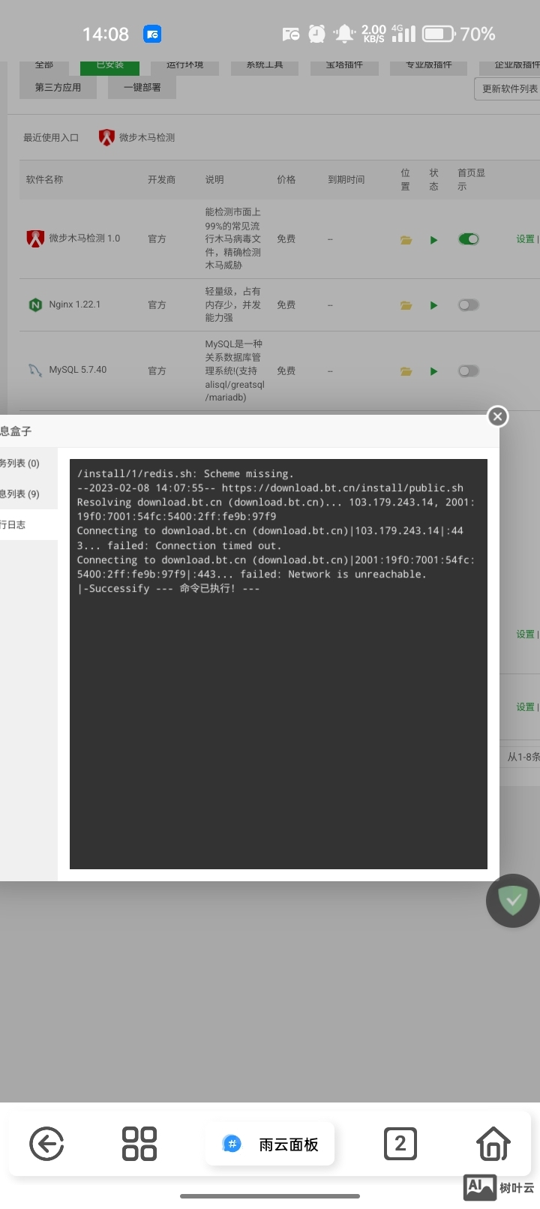
Task: Switch to the 一键部署 tab
Action: (142, 88)
